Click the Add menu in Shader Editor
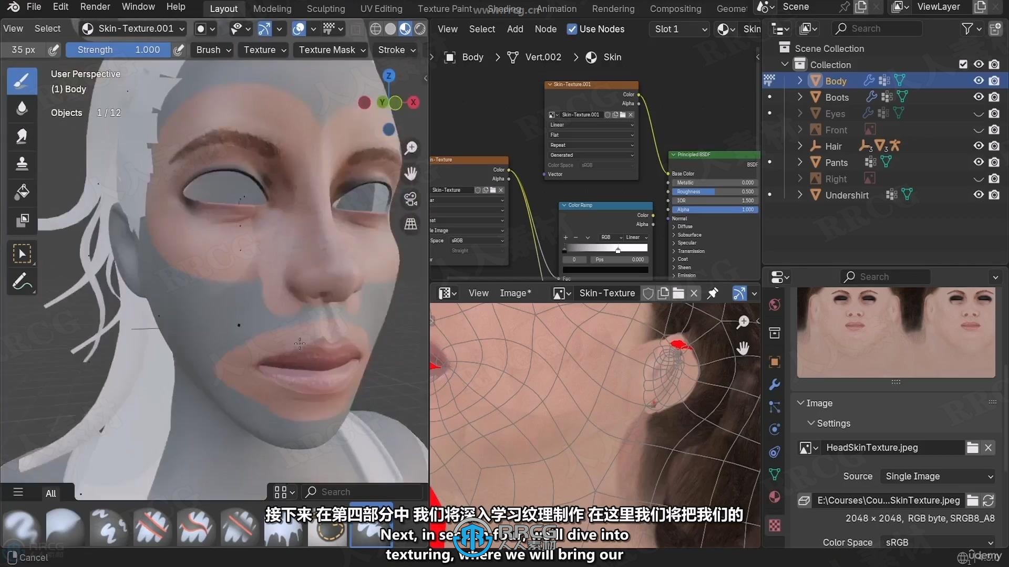 pyautogui.click(x=515, y=29)
